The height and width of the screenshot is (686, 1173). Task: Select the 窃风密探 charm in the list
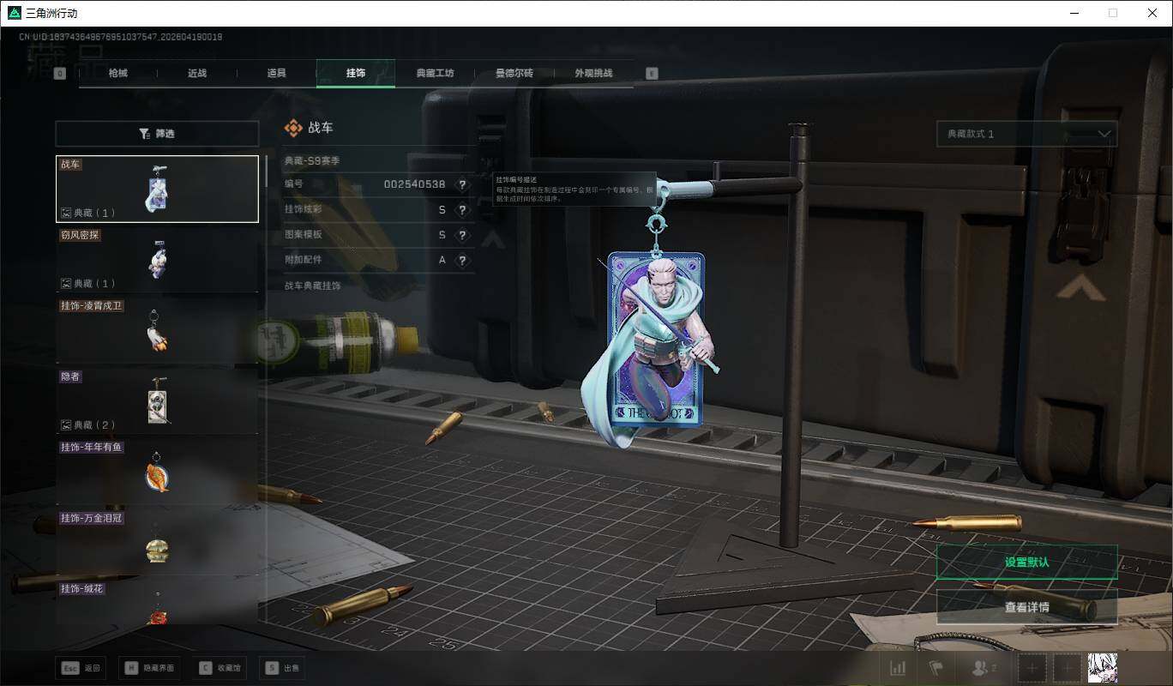tap(157, 259)
